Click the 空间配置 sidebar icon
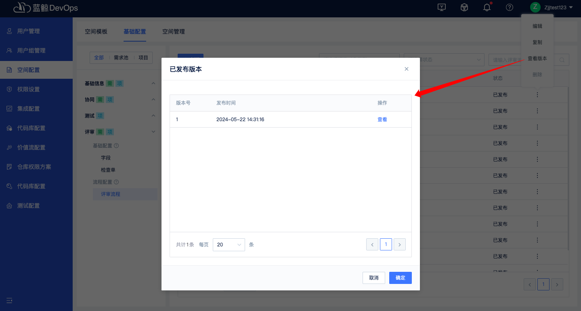 (9, 70)
